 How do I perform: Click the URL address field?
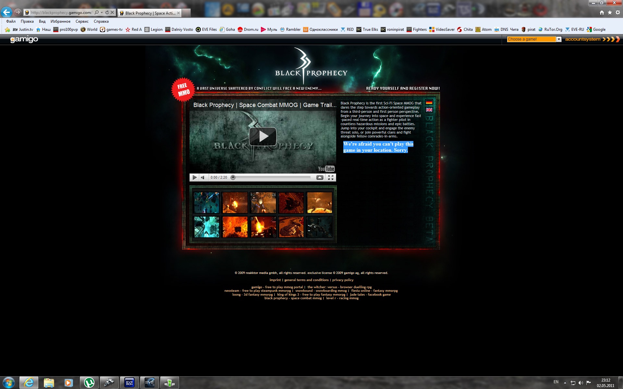pos(61,12)
